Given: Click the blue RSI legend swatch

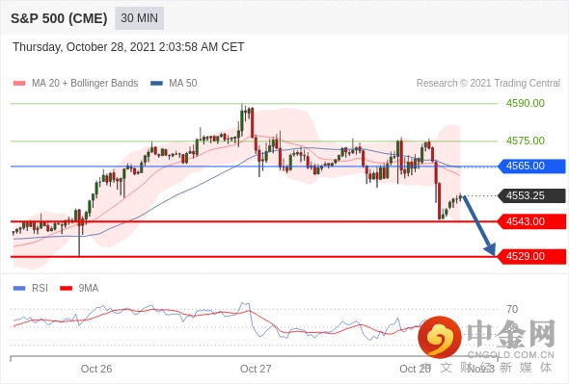Looking at the screenshot, I should [x=19, y=289].
